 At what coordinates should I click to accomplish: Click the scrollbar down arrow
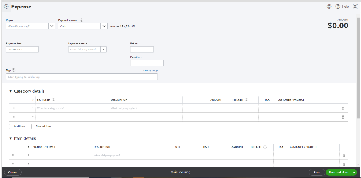click(359, 165)
